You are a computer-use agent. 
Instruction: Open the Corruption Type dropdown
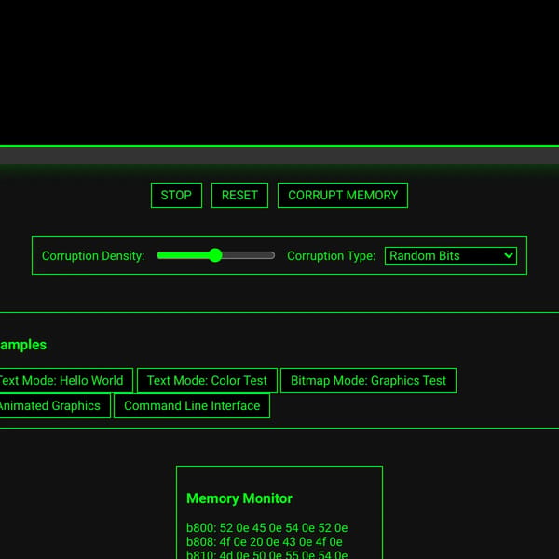(x=451, y=255)
